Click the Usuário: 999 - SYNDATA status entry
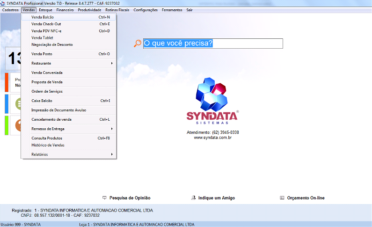372x227 pixels. [x=21, y=224]
